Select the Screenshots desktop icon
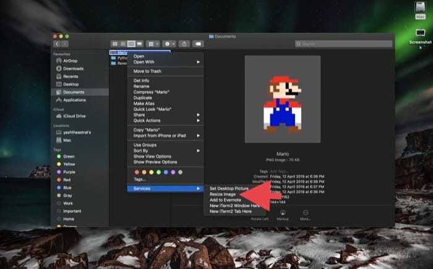433x269 pixels. tap(420, 39)
